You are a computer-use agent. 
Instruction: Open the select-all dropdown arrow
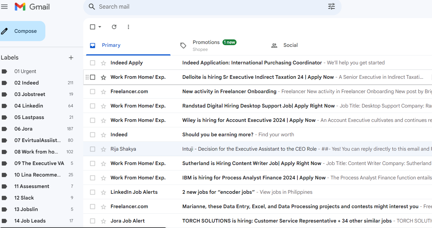(100, 27)
